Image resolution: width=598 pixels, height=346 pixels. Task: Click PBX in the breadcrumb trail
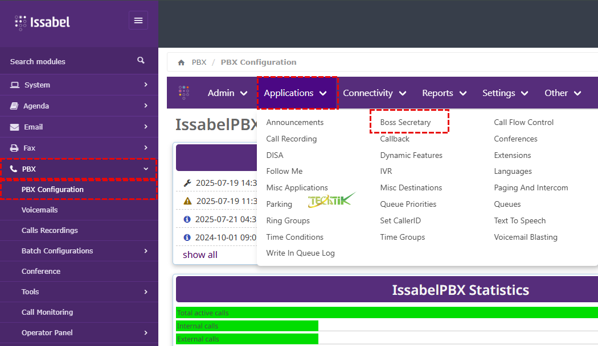click(x=199, y=62)
